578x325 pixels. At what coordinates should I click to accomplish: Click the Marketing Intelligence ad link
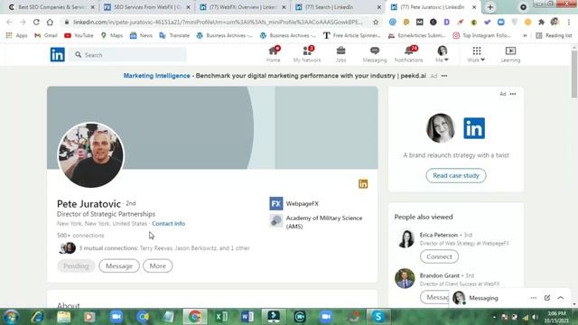[156, 76]
